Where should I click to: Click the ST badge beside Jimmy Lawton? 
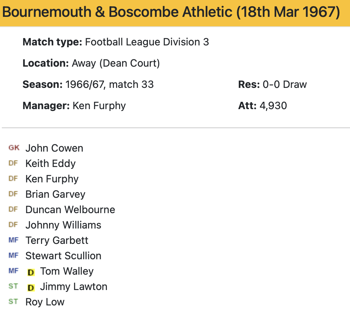[13, 286]
